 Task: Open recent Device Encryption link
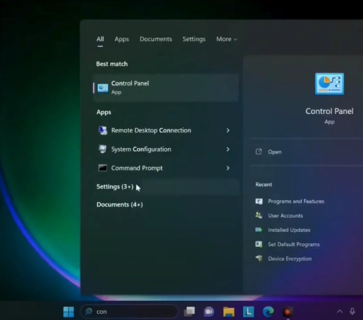pos(290,259)
